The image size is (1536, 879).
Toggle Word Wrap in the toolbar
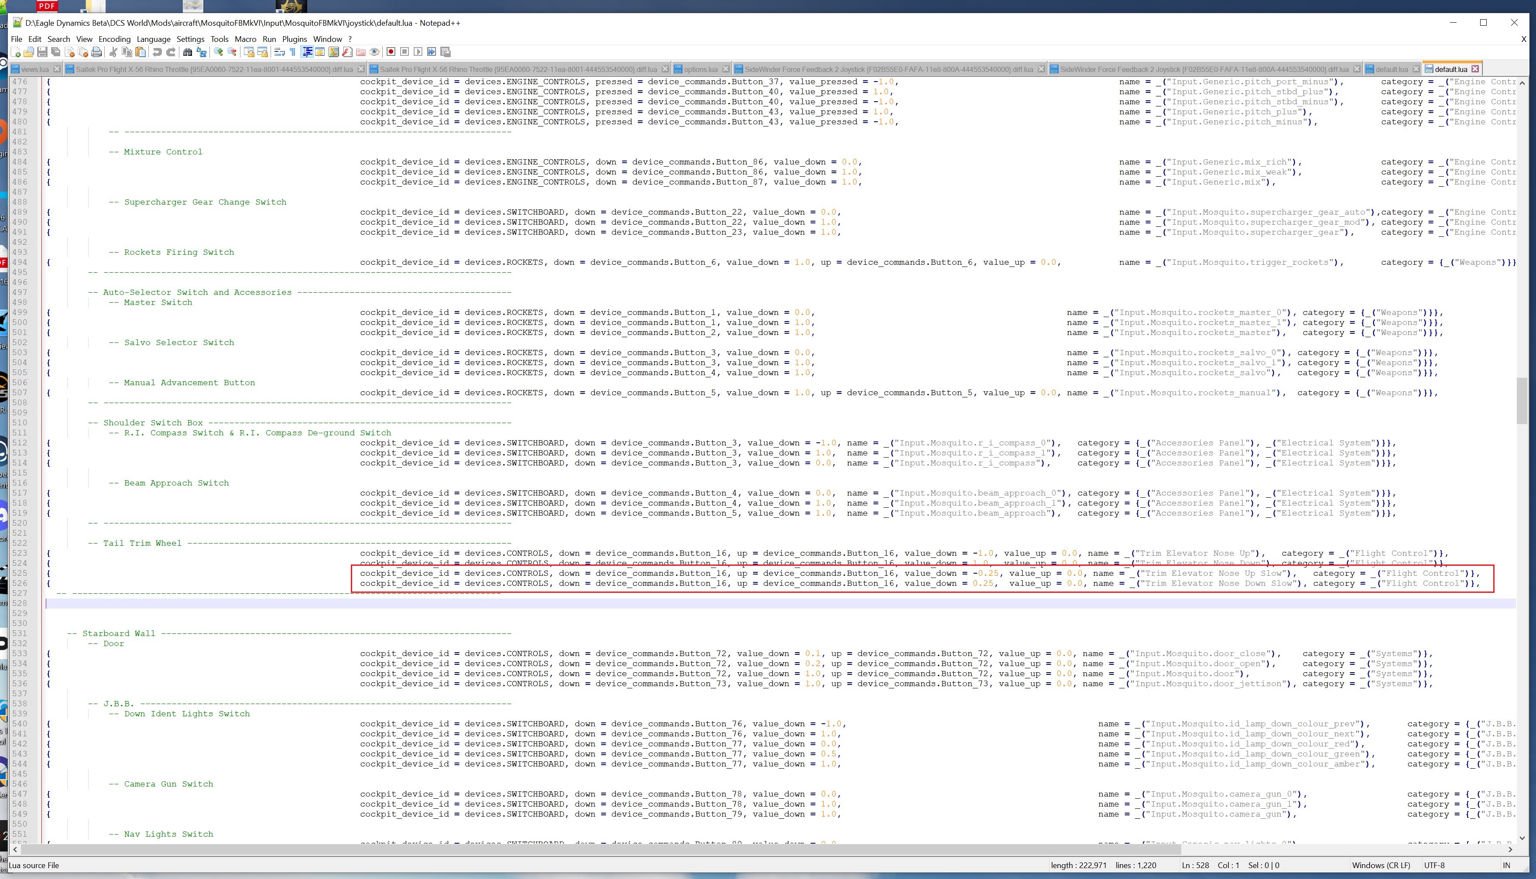coord(280,52)
